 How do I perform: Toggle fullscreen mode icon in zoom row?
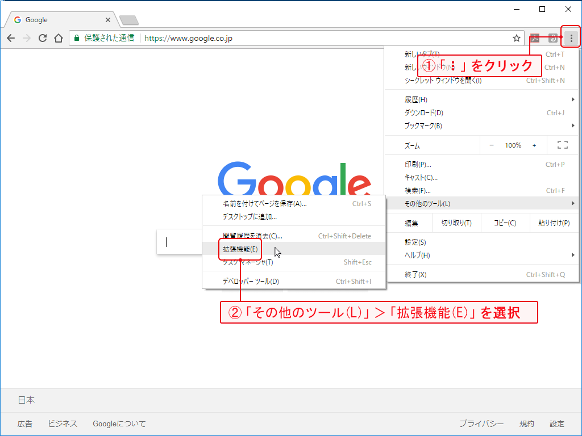(562, 145)
